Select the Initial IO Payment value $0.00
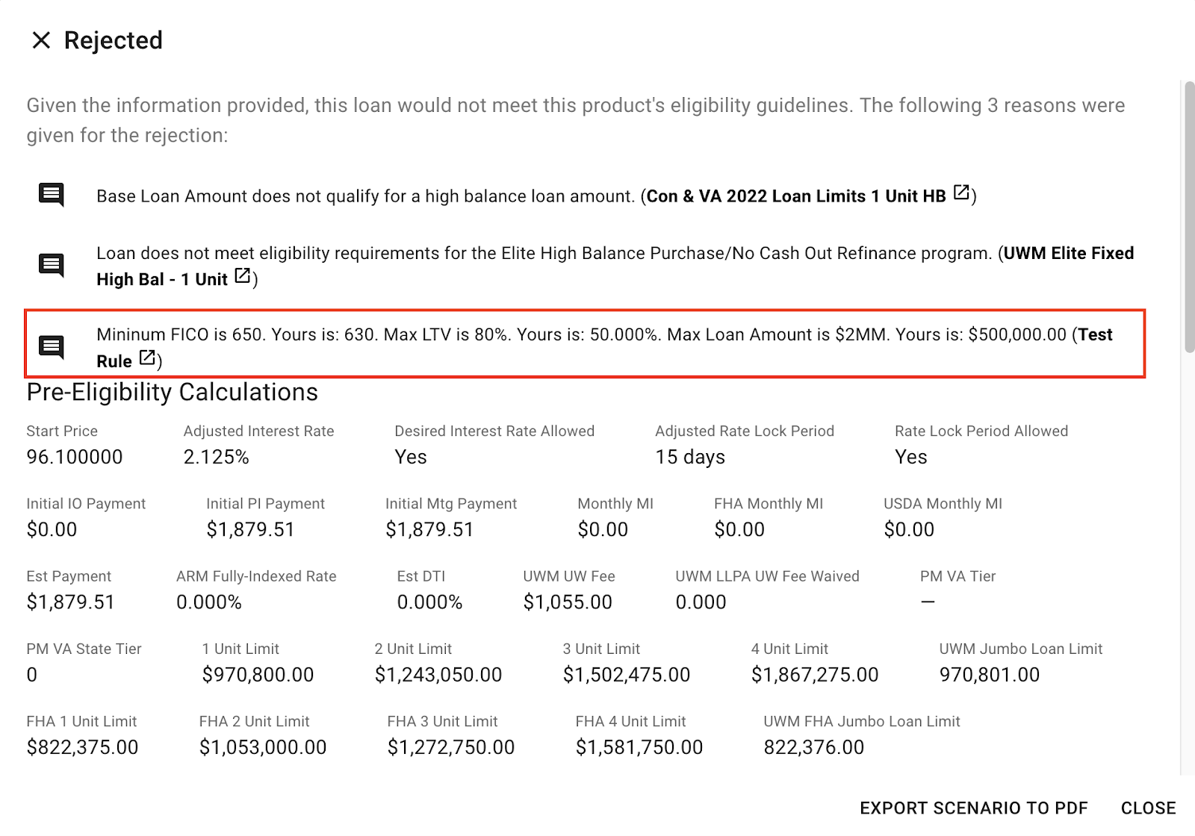Image resolution: width=1195 pixels, height=836 pixels. coord(52,529)
